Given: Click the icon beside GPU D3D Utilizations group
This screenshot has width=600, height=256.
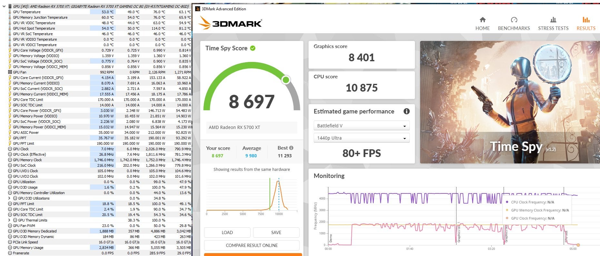Looking at the screenshot, I should [x=15, y=198].
